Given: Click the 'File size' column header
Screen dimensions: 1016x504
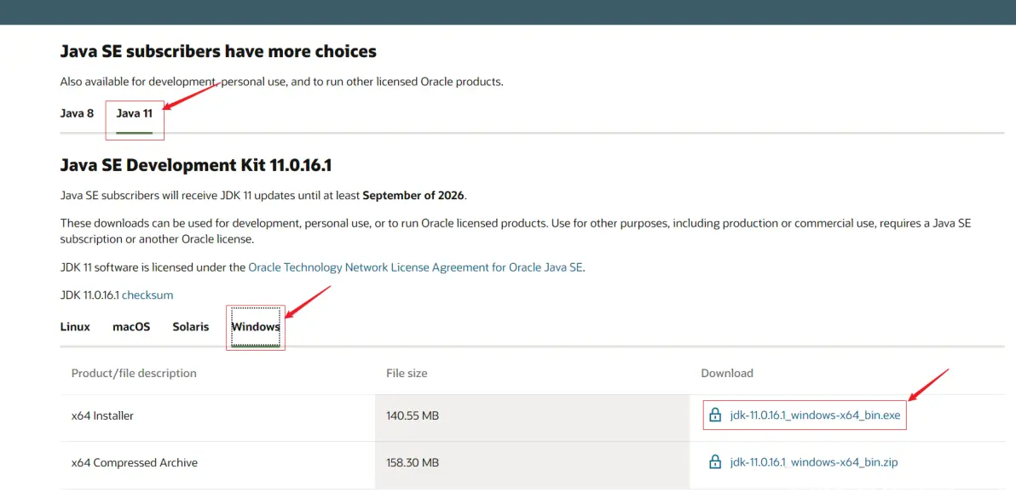Looking at the screenshot, I should pos(407,373).
